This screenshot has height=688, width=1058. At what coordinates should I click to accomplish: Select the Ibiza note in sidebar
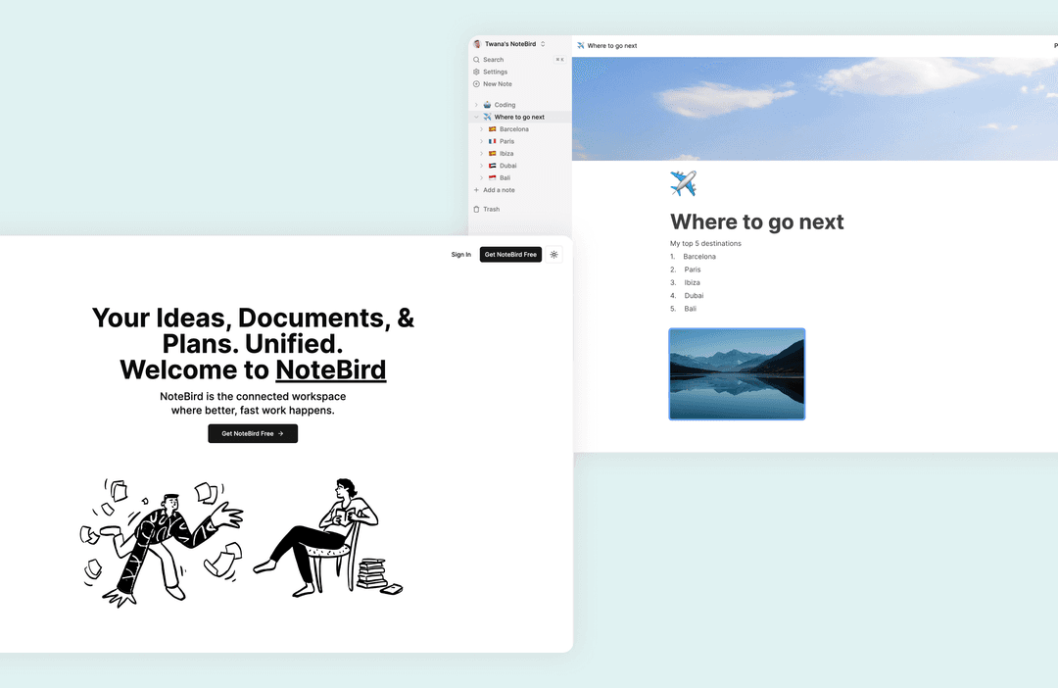[x=506, y=154]
